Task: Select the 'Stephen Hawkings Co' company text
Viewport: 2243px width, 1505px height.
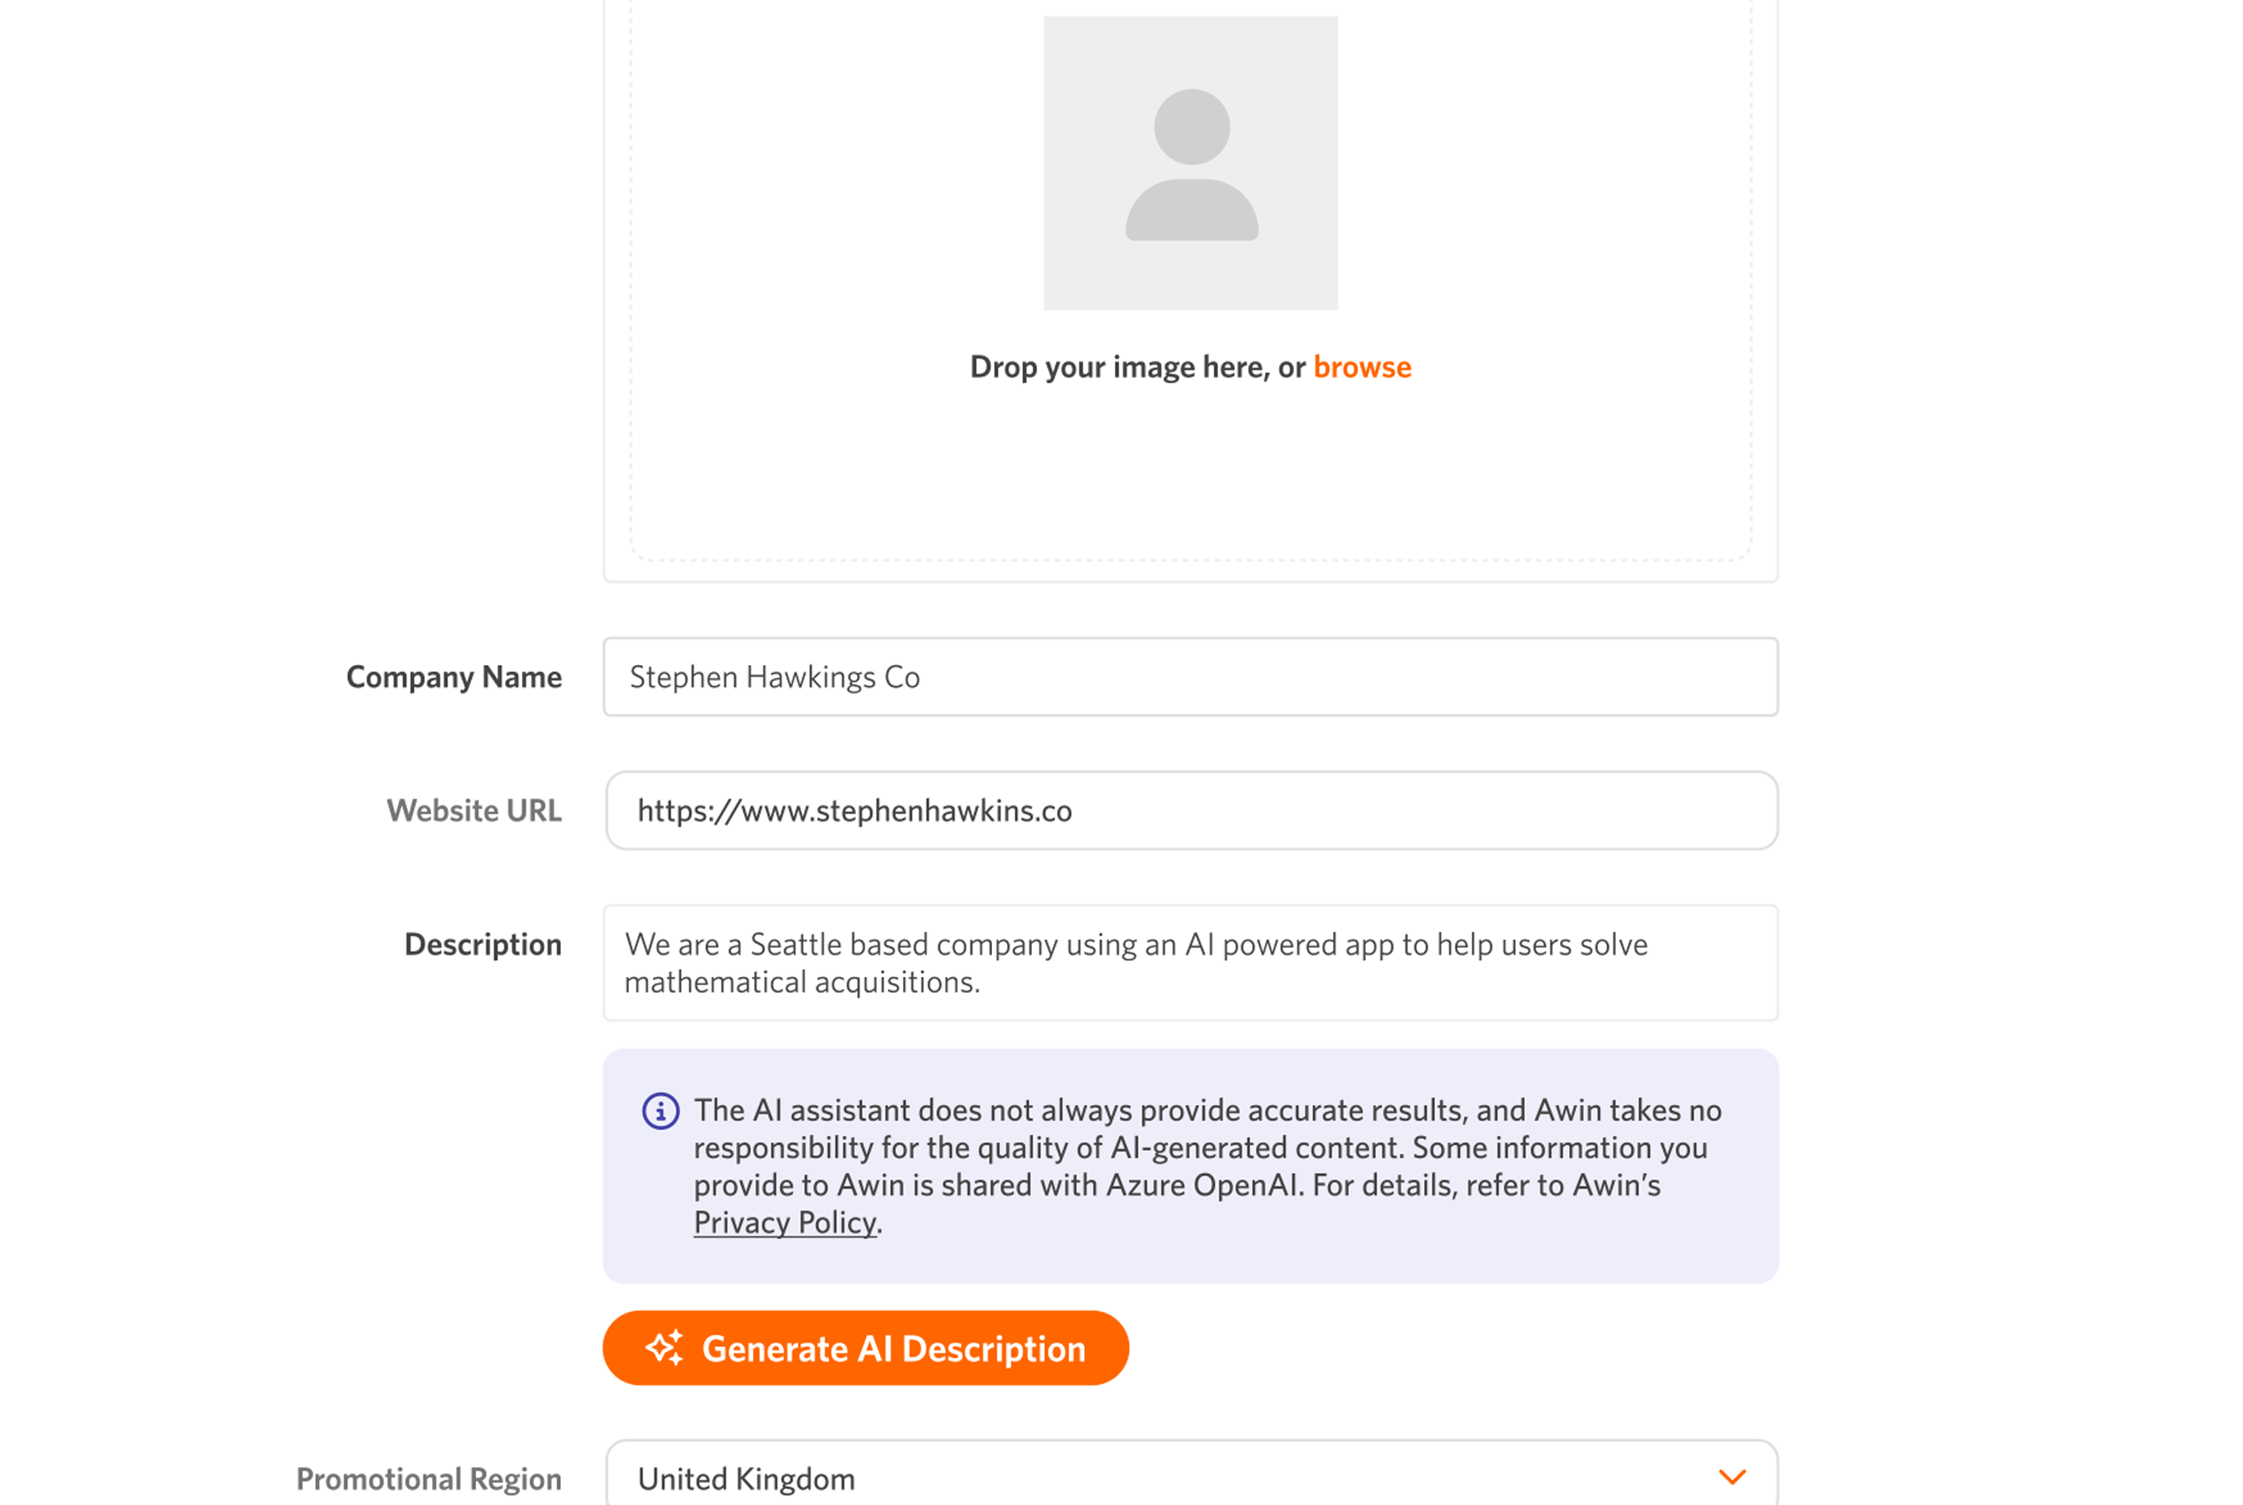Action: 775,677
